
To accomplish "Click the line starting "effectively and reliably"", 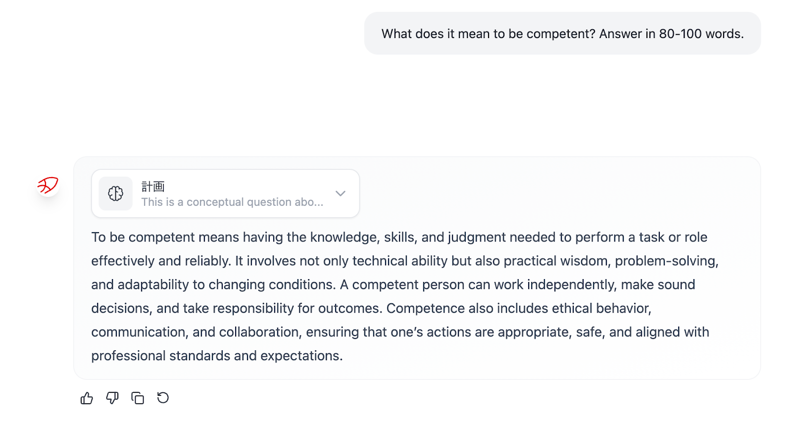I will [x=404, y=261].
